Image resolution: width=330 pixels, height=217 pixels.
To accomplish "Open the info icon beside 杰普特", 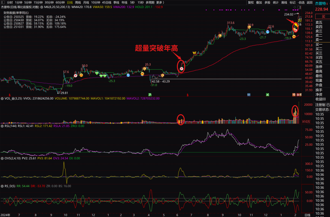I will (328, 3).
